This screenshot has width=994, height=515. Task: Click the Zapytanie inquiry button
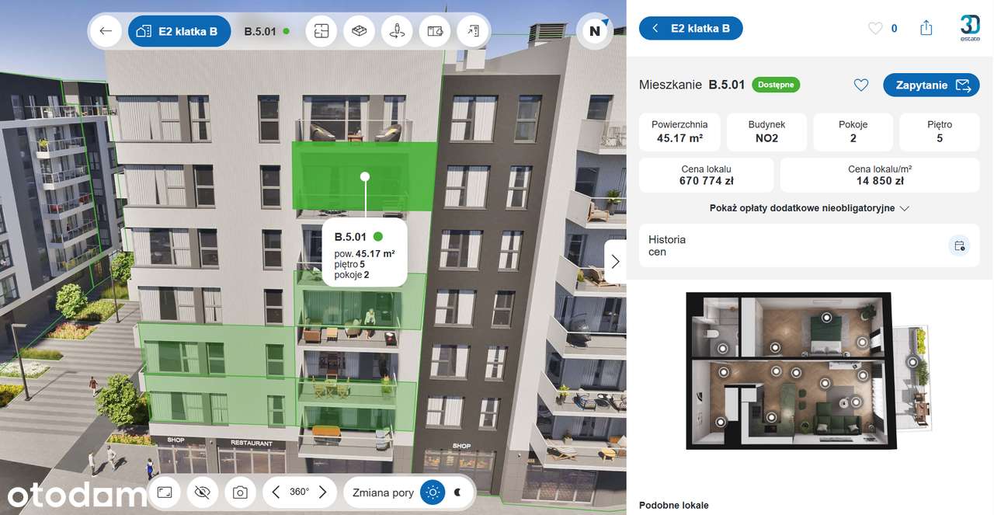pos(931,85)
